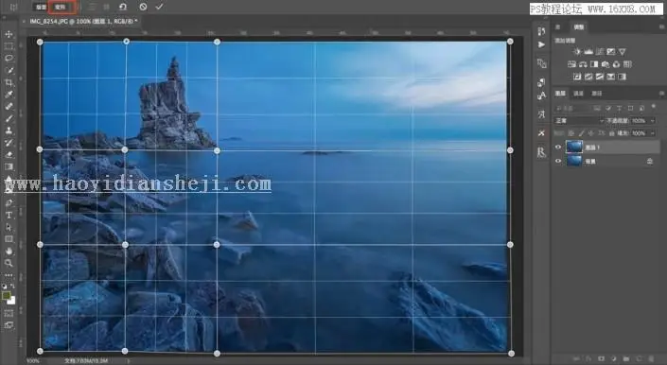Open the layer filter kind dropdown
The width and height of the screenshot is (667, 365).
point(572,109)
